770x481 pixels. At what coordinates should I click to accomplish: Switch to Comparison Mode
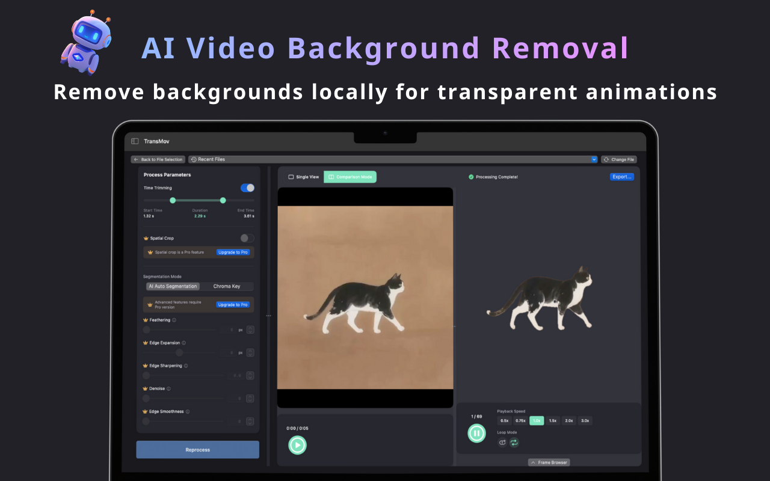(350, 176)
